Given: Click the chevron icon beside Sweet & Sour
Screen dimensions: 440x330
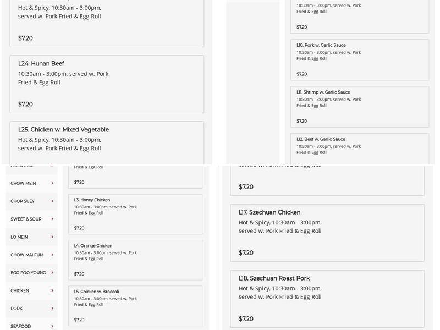Looking at the screenshot, I should click(52, 219).
